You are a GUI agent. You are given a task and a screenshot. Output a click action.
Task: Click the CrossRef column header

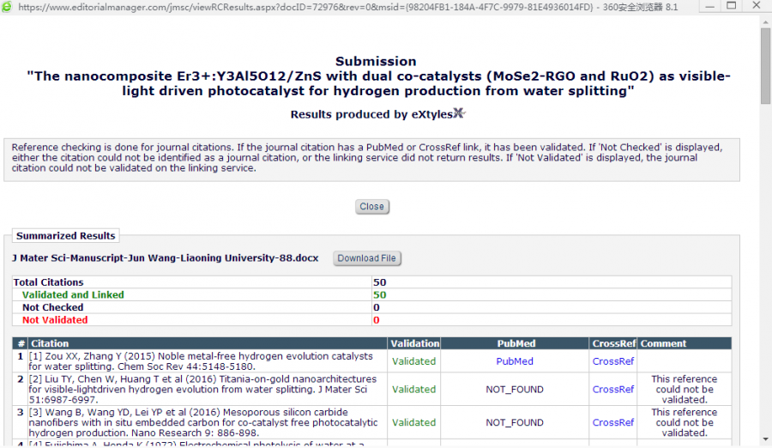coord(614,343)
